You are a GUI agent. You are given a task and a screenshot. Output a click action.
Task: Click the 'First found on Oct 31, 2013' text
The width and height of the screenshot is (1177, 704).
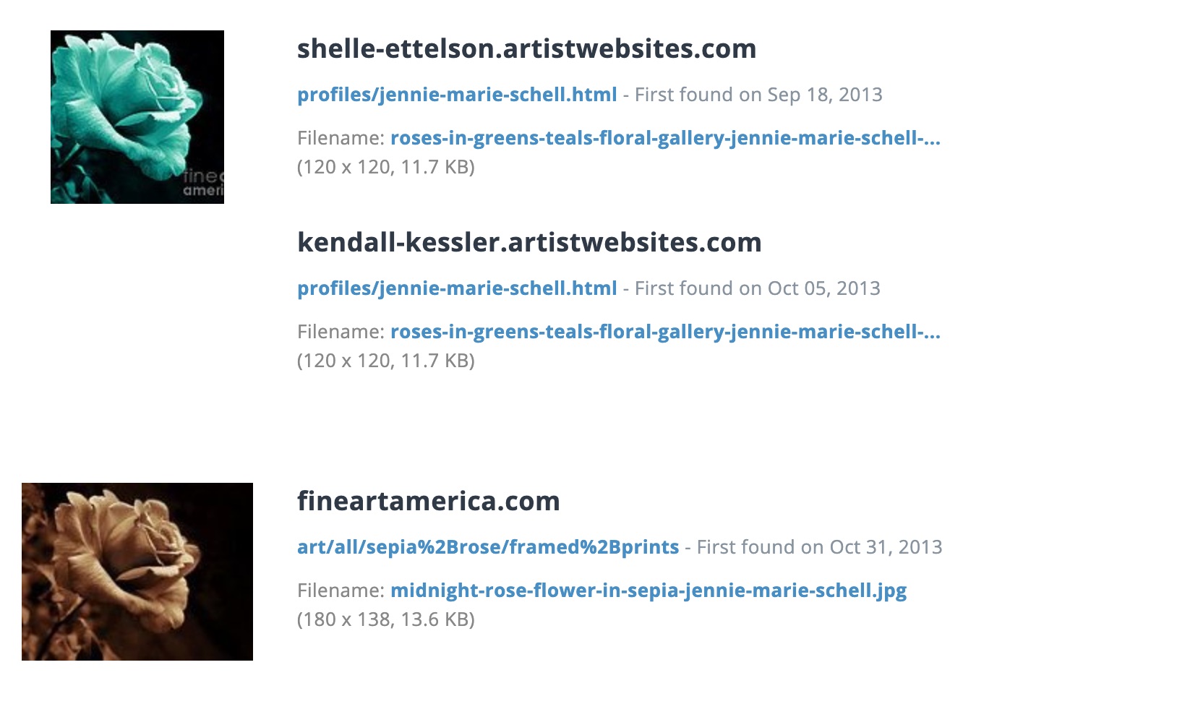pos(819,547)
